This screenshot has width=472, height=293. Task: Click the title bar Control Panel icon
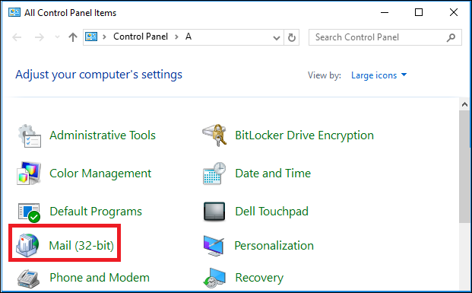coord(14,12)
